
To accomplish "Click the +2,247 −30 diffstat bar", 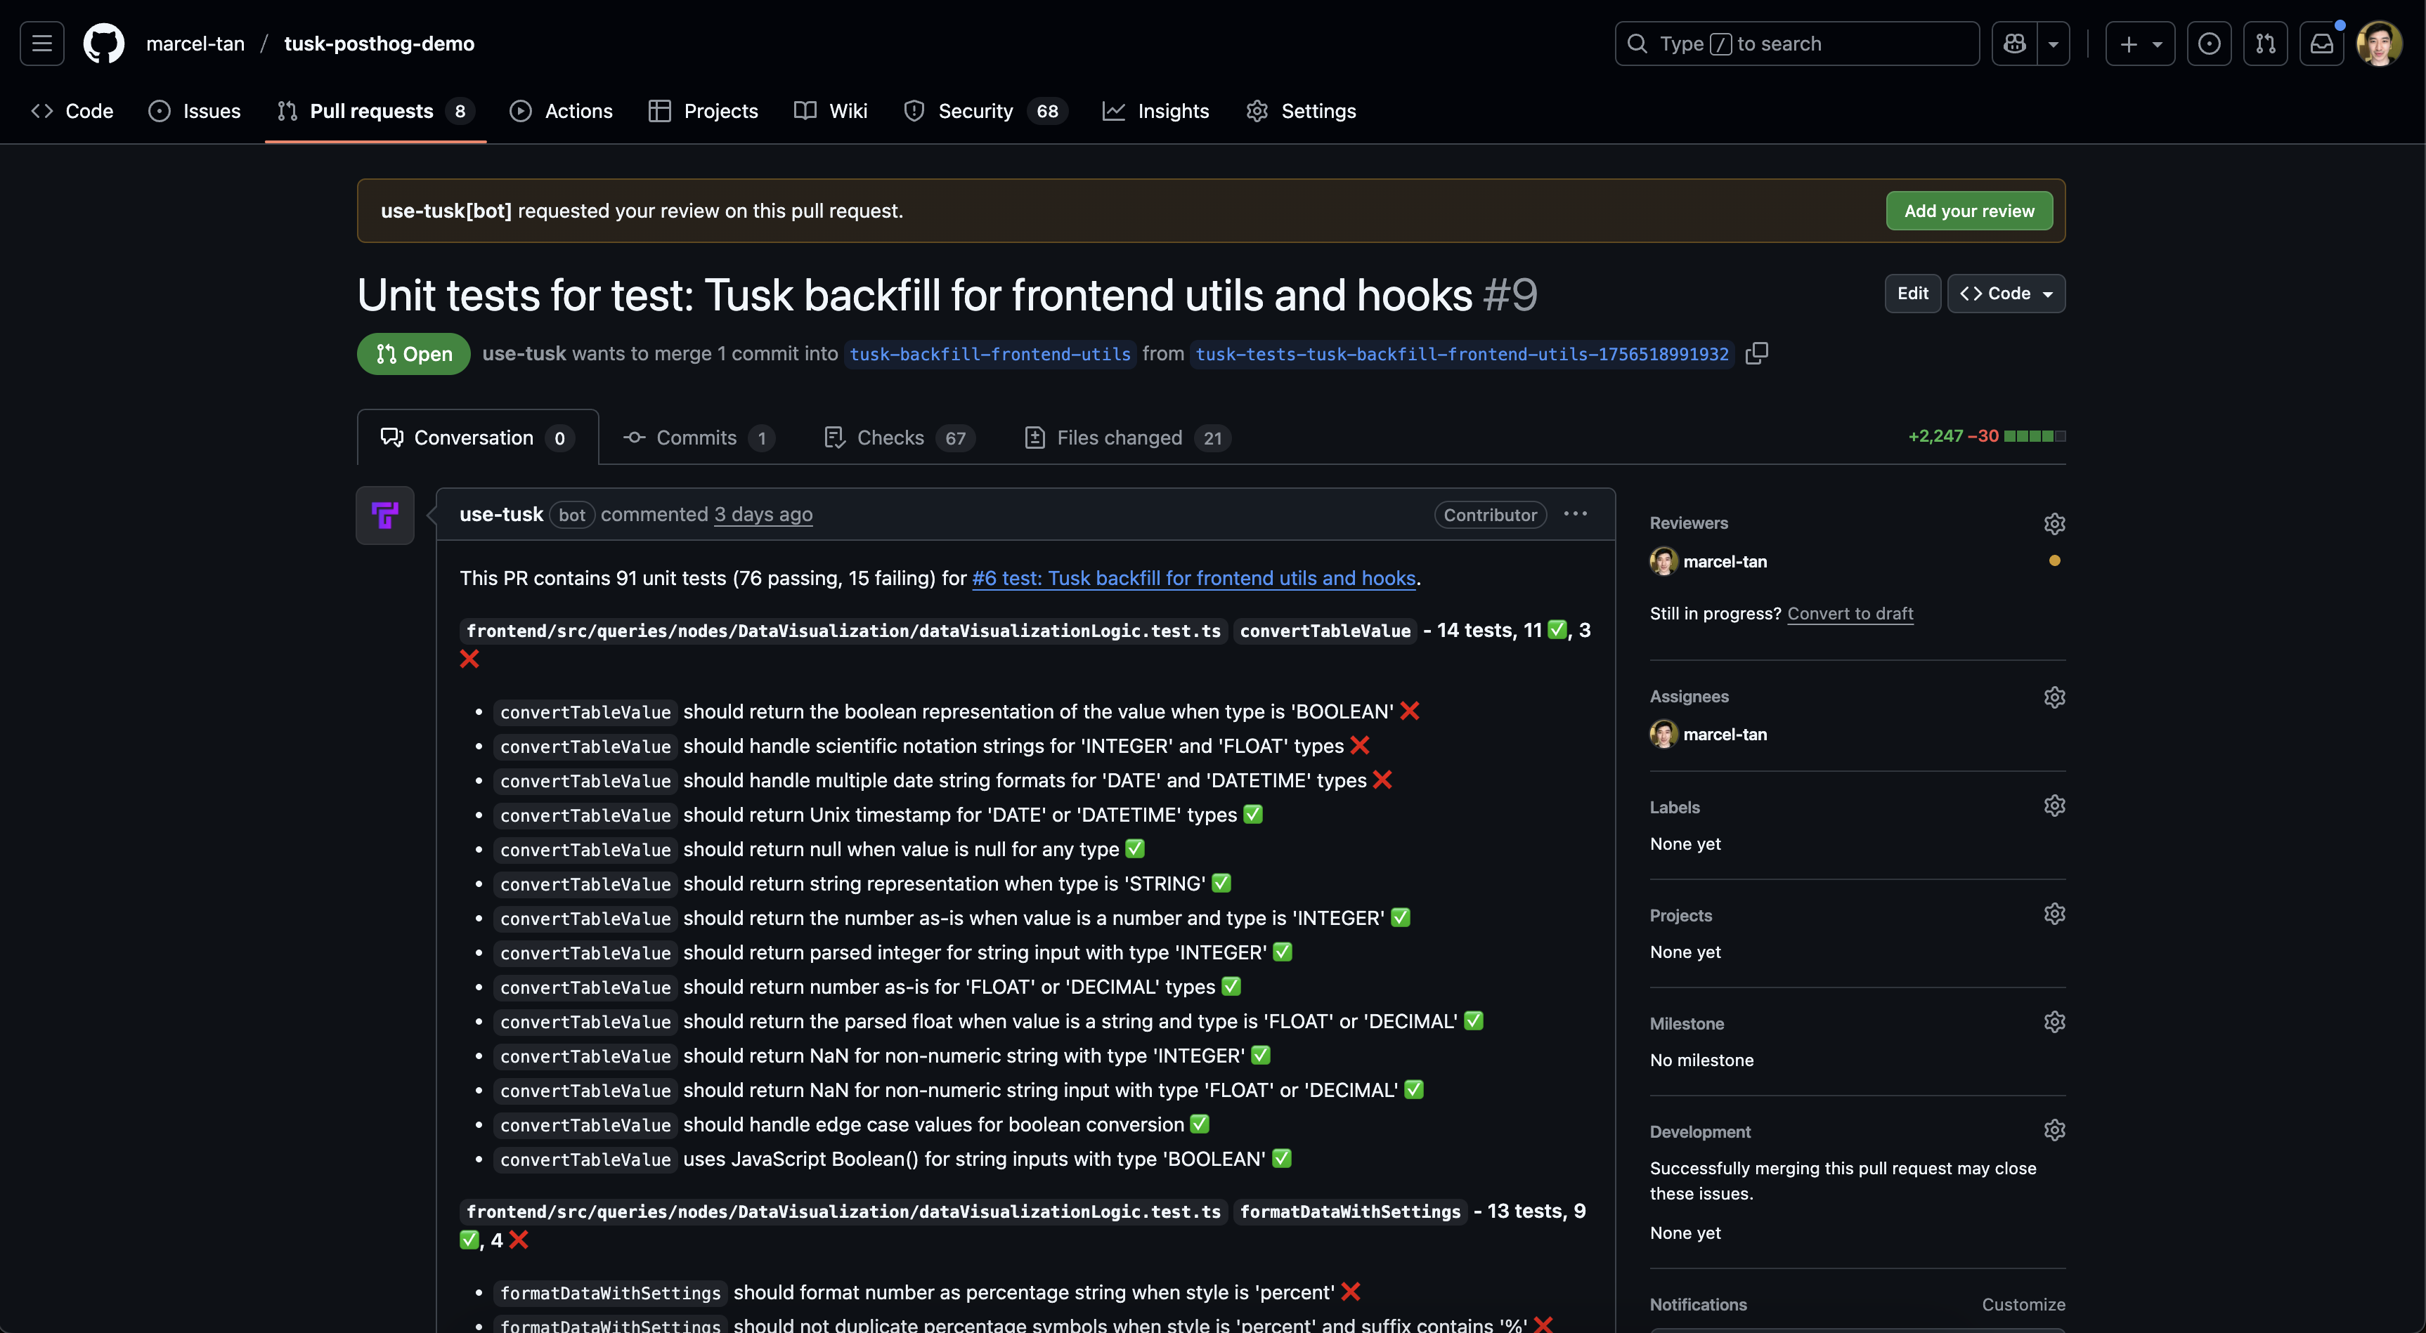I will tap(1986, 436).
